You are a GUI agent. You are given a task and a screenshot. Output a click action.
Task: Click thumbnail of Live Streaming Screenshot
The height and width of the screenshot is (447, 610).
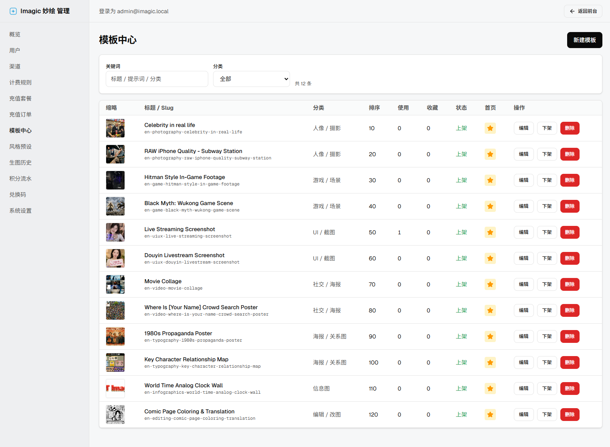115,232
